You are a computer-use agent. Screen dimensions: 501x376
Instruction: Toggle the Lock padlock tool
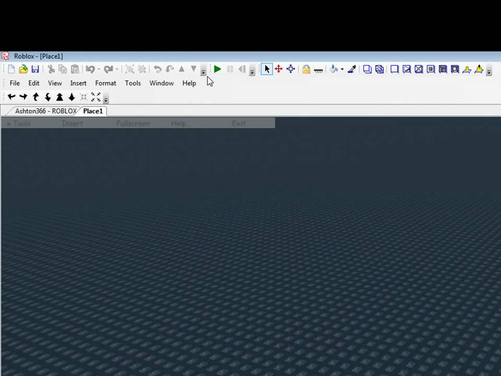306,69
